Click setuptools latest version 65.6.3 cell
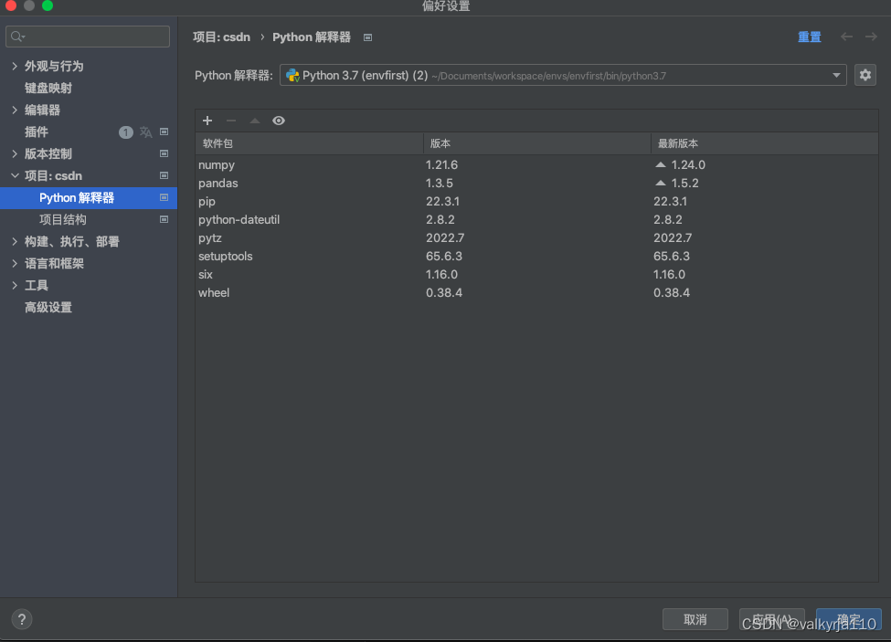This screenshot has width=891, height=642. [671, 256]
